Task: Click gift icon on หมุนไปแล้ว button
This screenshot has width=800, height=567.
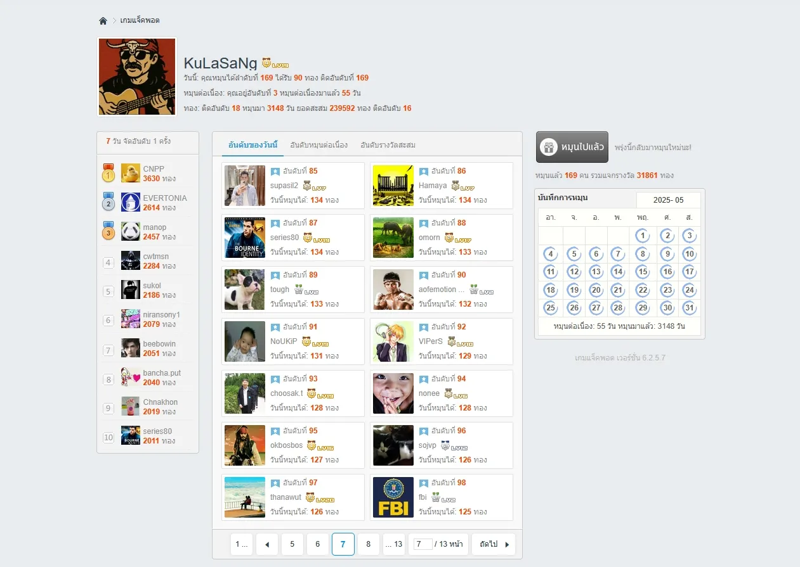Action: point(549,148)
